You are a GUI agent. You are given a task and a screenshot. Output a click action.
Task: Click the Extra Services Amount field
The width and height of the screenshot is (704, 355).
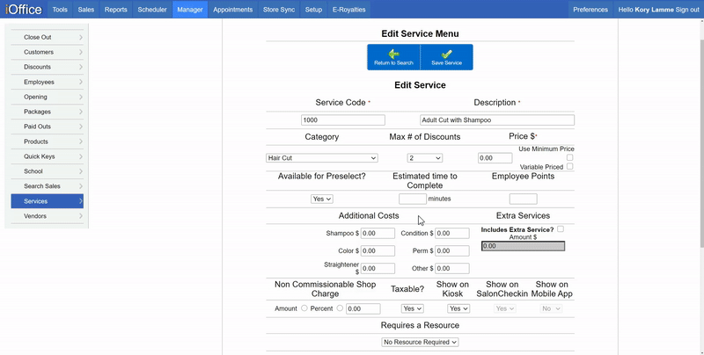tap(523, 246)
